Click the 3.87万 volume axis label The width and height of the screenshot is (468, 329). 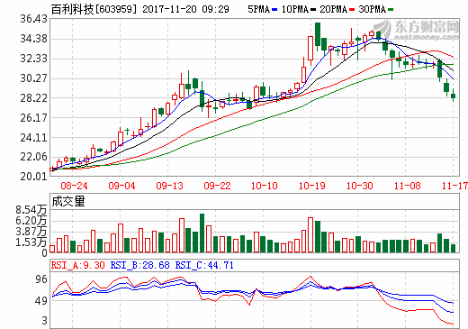click(x=31, y=232)
